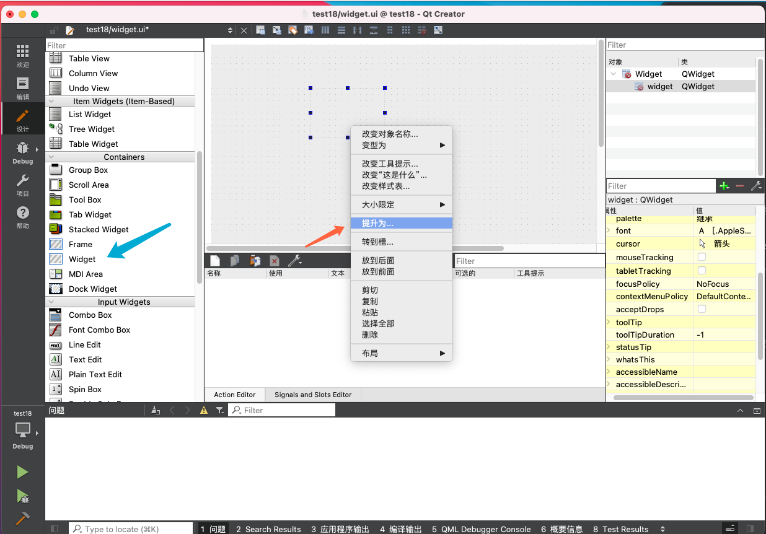Viewport: 766px width, 534px height.
Task: Click New action icon in Action Editor
Action: tap(215, 261)
